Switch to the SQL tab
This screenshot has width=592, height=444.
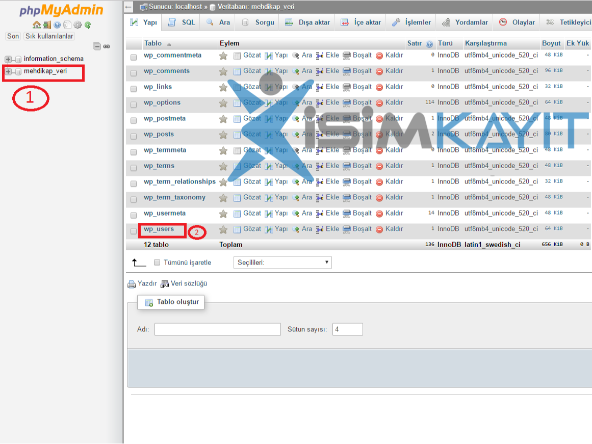tap(182, 22)
